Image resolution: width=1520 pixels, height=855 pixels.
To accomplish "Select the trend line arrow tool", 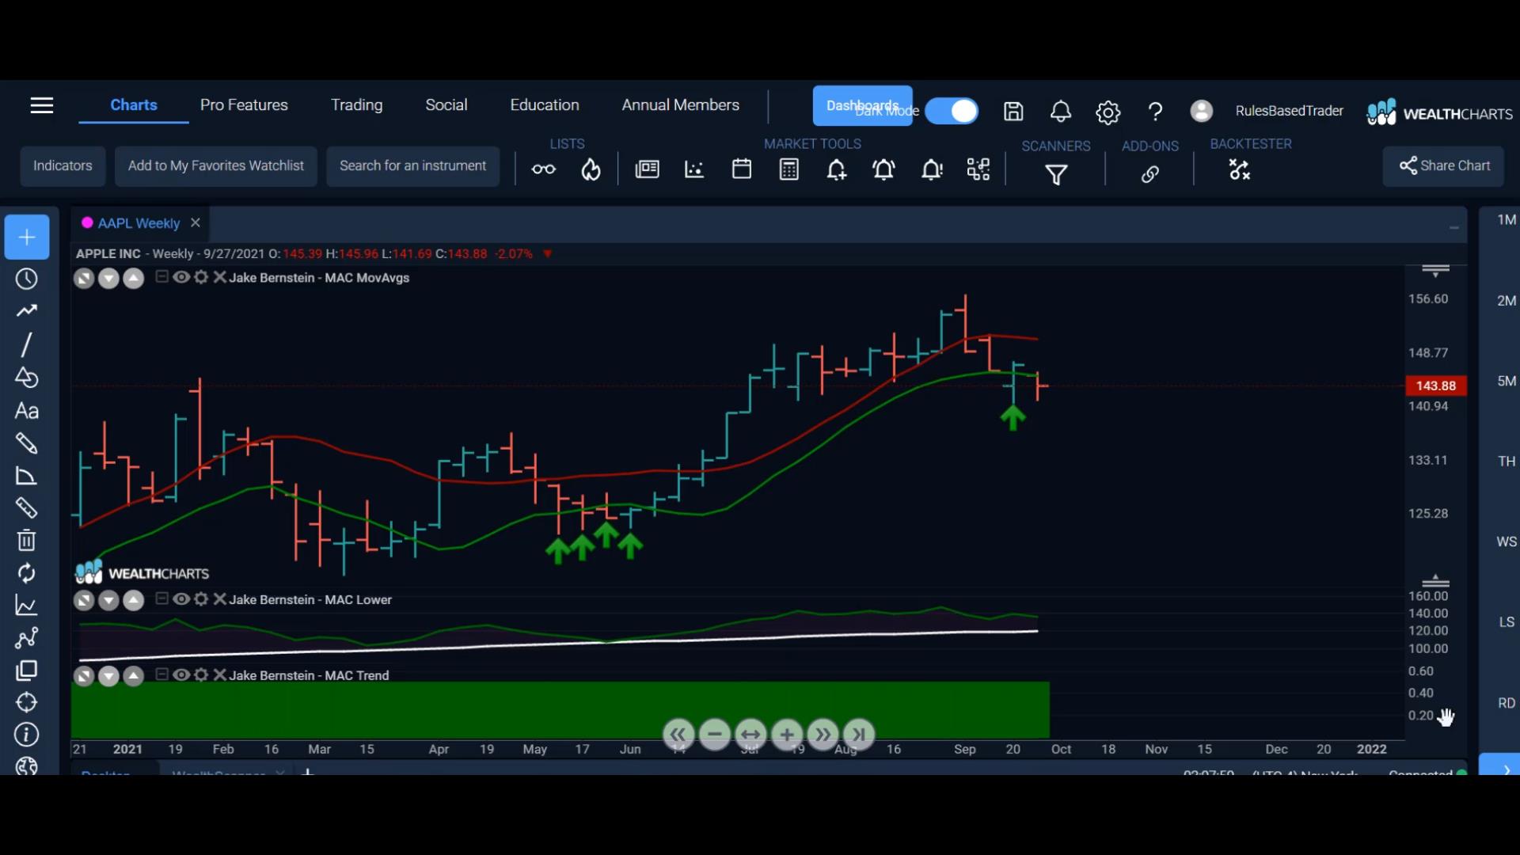I will coord(27,311).
